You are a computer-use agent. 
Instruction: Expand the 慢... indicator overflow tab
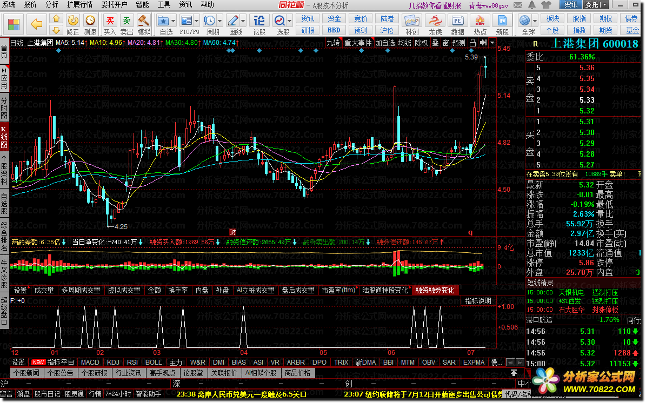pyautogui.click(x=497, y=362)
